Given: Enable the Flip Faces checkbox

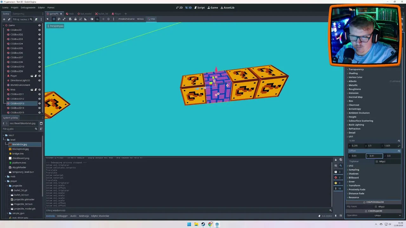Looking at the screenshot, I should [376, 206].
